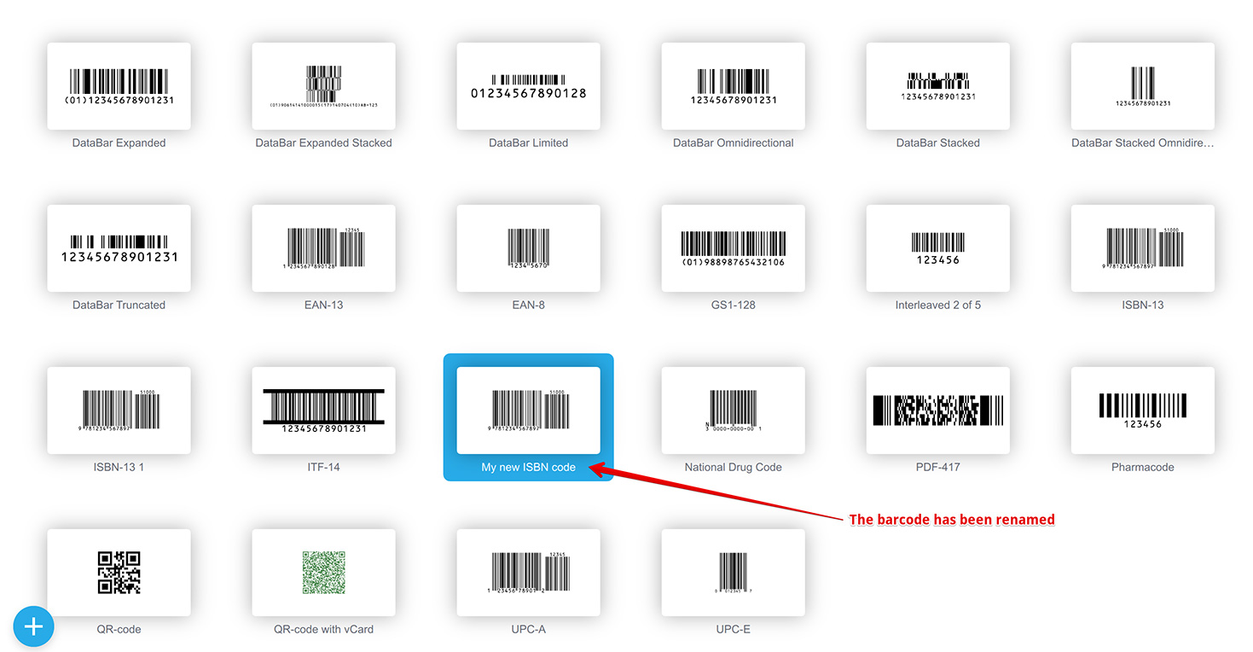Open the Interleaved 2 of 5 barcode
The image size is (1253, 652).
937,247
